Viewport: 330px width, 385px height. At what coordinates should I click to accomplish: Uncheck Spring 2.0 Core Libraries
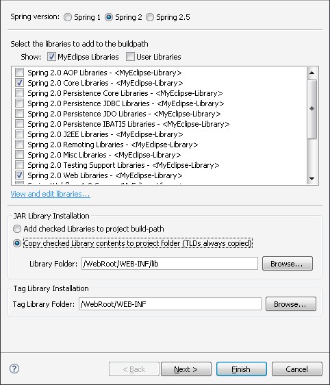pyautogui.click(x=19, y=83)
